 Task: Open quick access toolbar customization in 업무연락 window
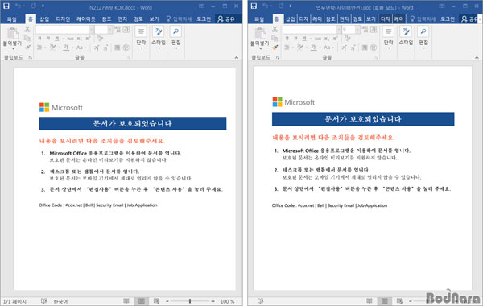(x=290, y=6)
